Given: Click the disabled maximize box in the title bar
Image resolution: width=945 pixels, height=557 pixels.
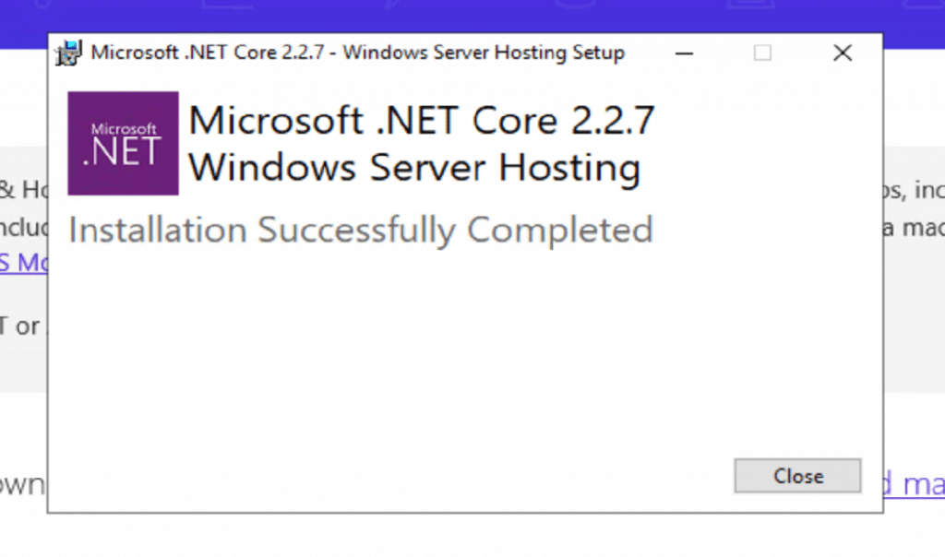Looking at the screenshot, I should tap(762, 53).
